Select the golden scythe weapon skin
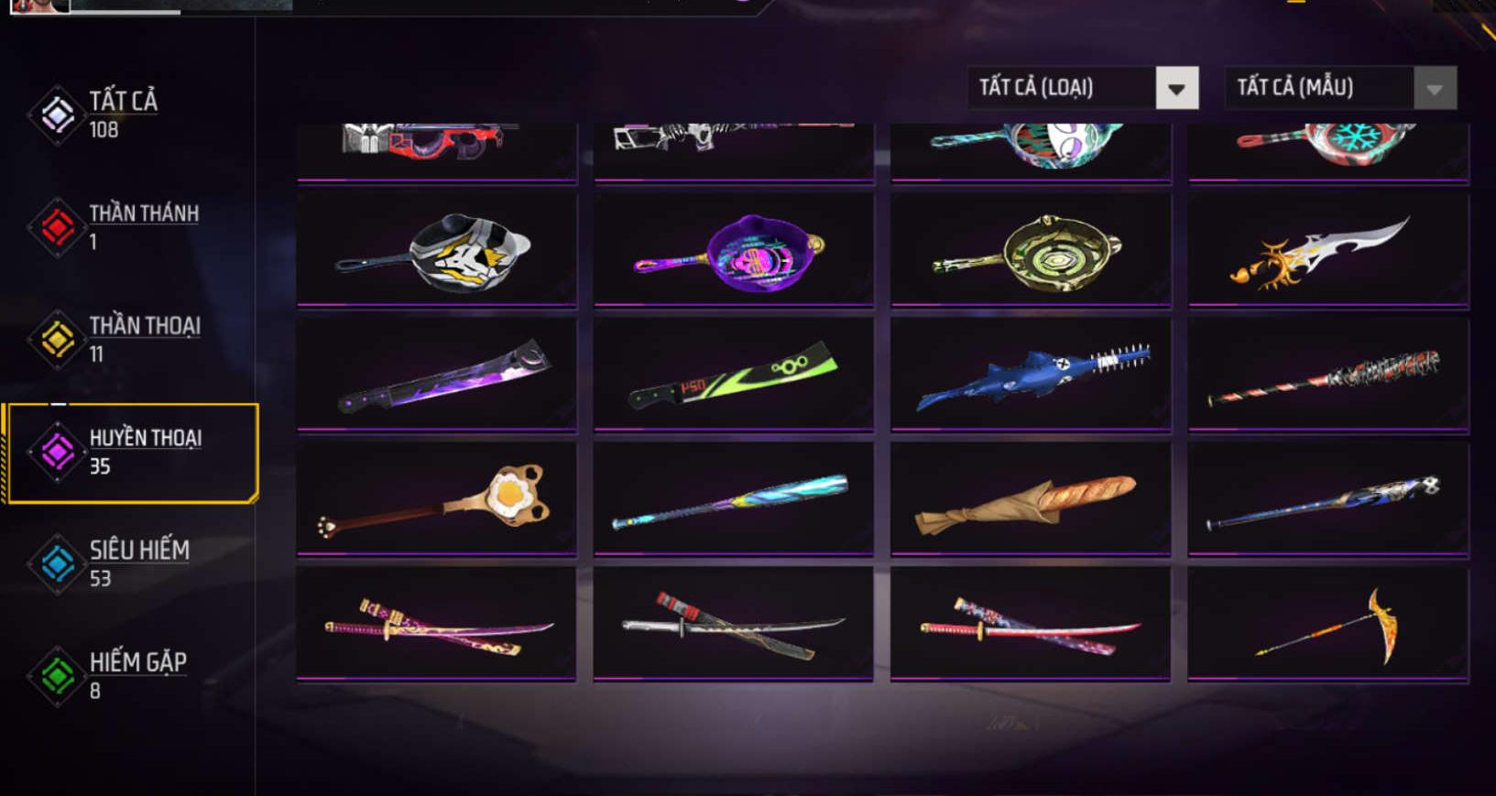1496x796 pixels. coord(1328,625)
